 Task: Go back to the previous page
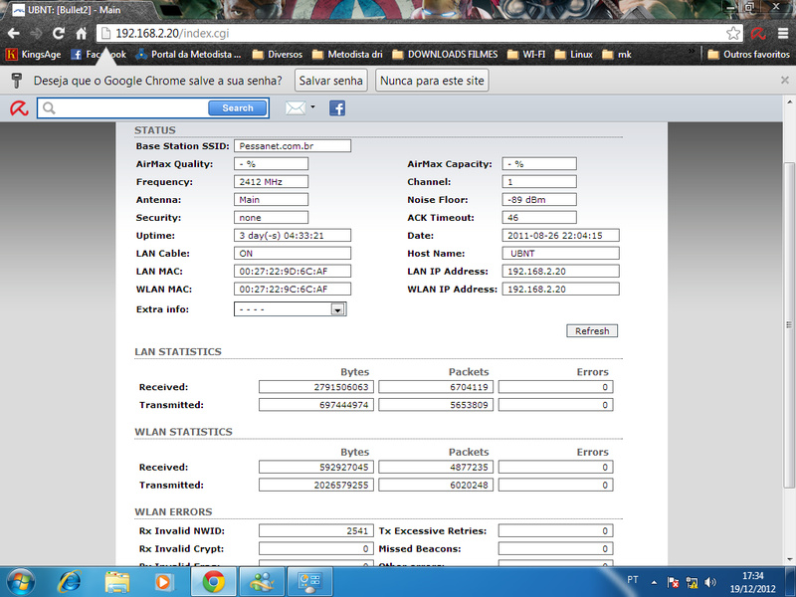(x=14, y=34)
